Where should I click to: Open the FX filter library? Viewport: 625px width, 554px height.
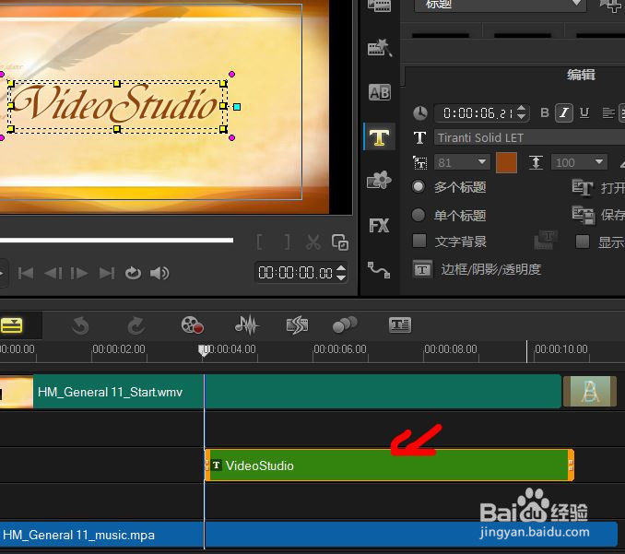(x=379, y=226)
